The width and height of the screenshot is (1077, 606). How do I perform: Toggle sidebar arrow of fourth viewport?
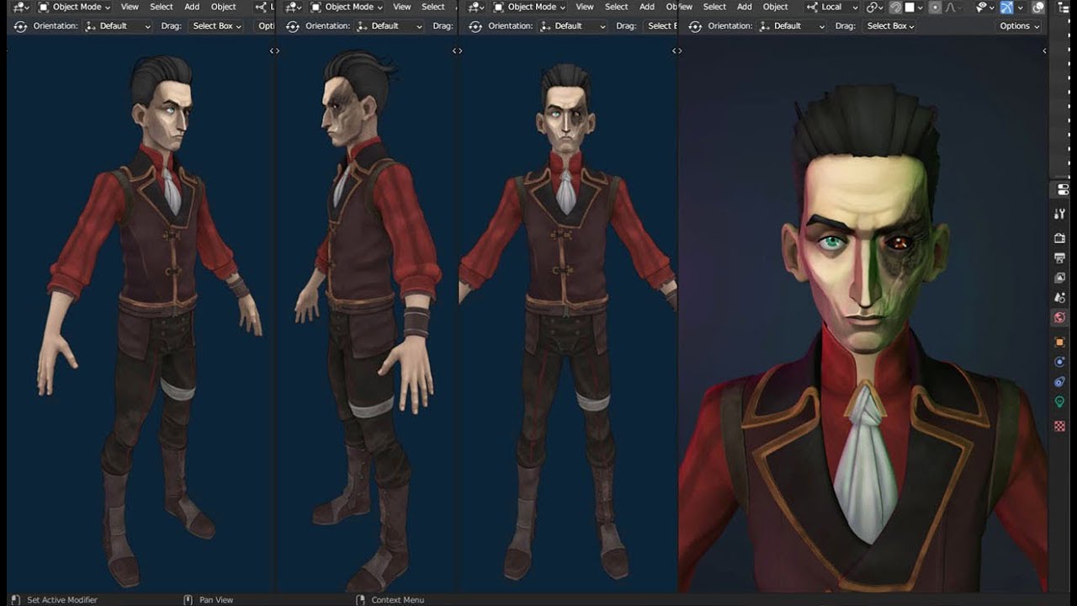click(1044, 50)
